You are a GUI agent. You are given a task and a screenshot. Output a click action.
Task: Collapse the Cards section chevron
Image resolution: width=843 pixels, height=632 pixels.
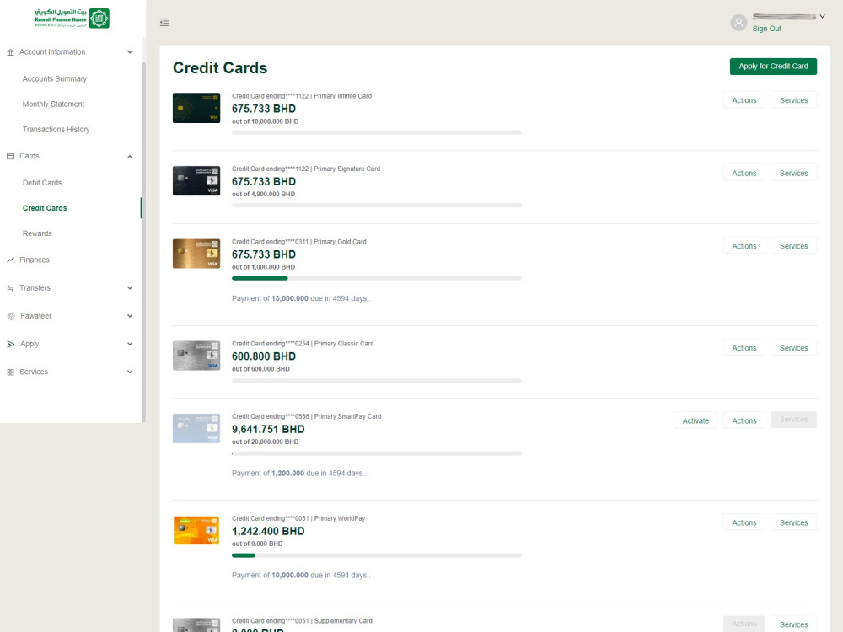click(130, 157)
